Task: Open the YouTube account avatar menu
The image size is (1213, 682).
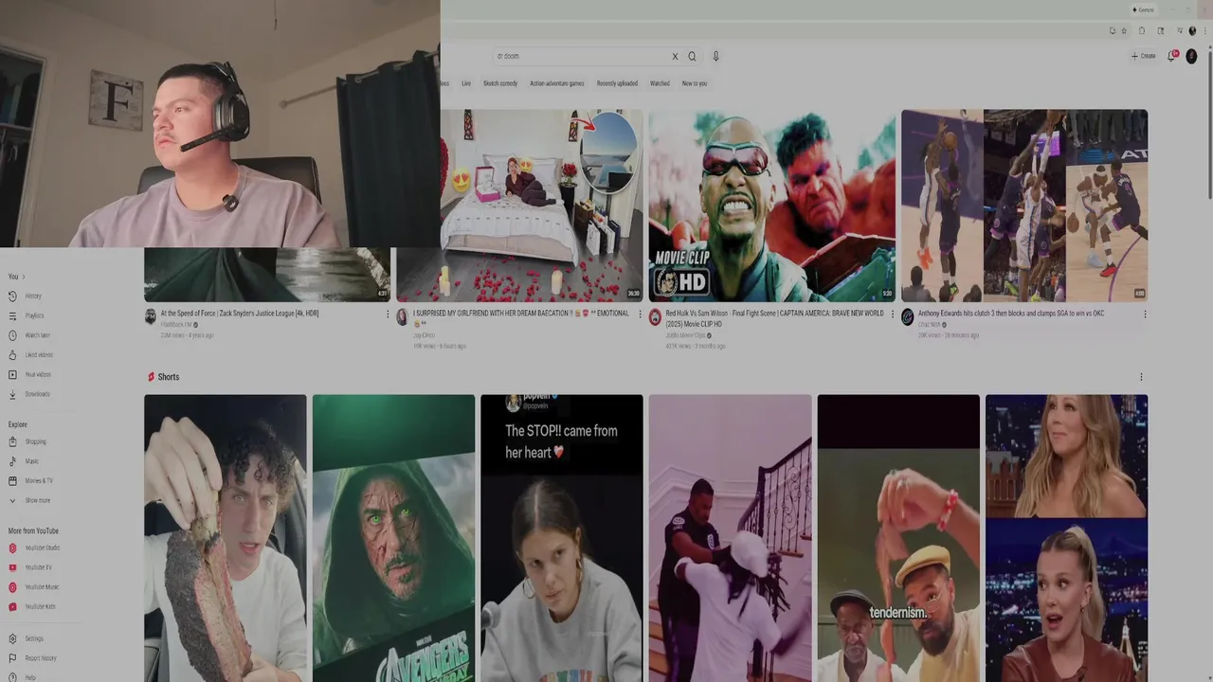Action: pos(1192,56)
